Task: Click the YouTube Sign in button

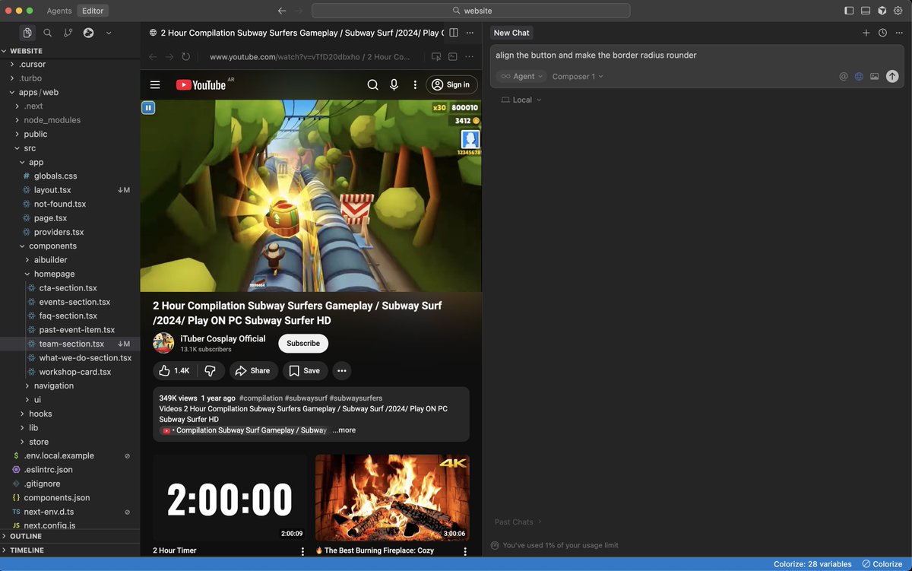Action: 451,84
